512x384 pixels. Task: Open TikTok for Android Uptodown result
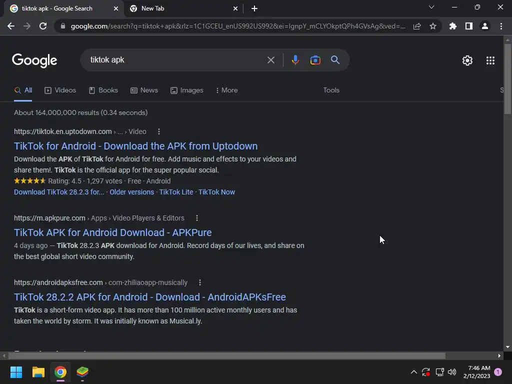point(135,146)
